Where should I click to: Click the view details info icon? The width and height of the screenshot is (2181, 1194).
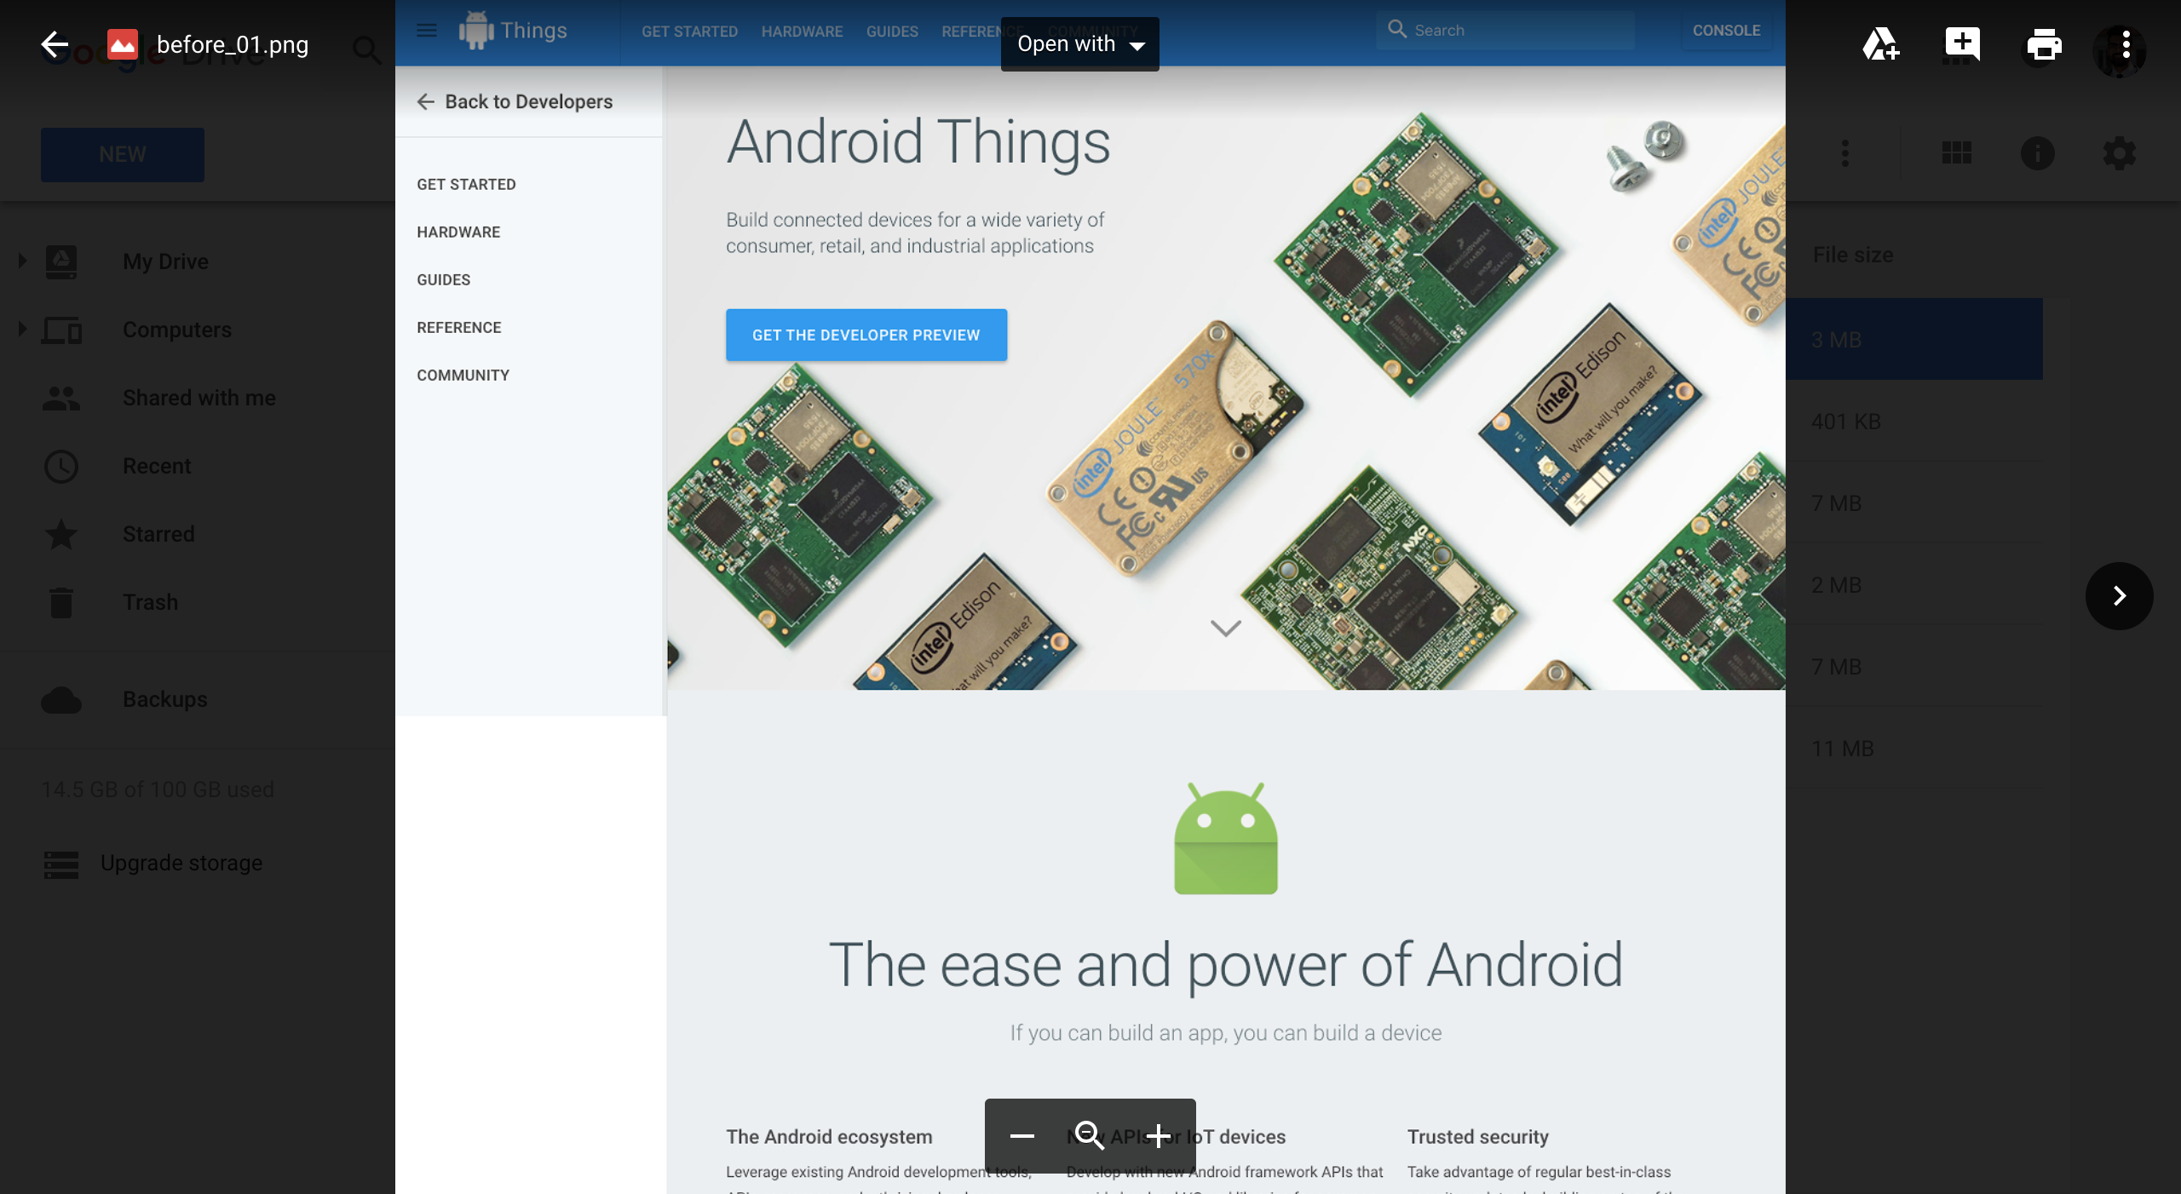click(x=2038, y=153)
